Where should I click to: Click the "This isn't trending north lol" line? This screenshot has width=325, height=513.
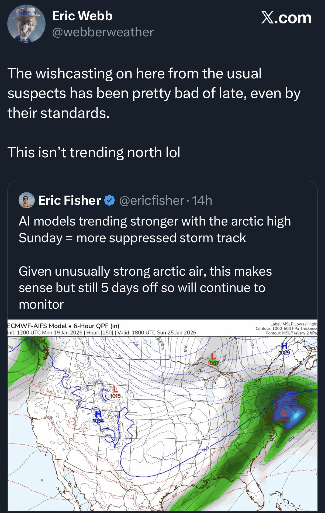(94, 152)
